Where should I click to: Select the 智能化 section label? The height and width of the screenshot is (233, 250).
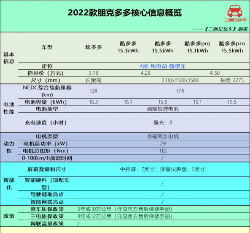pyautogui.click(x=9, y=184)
